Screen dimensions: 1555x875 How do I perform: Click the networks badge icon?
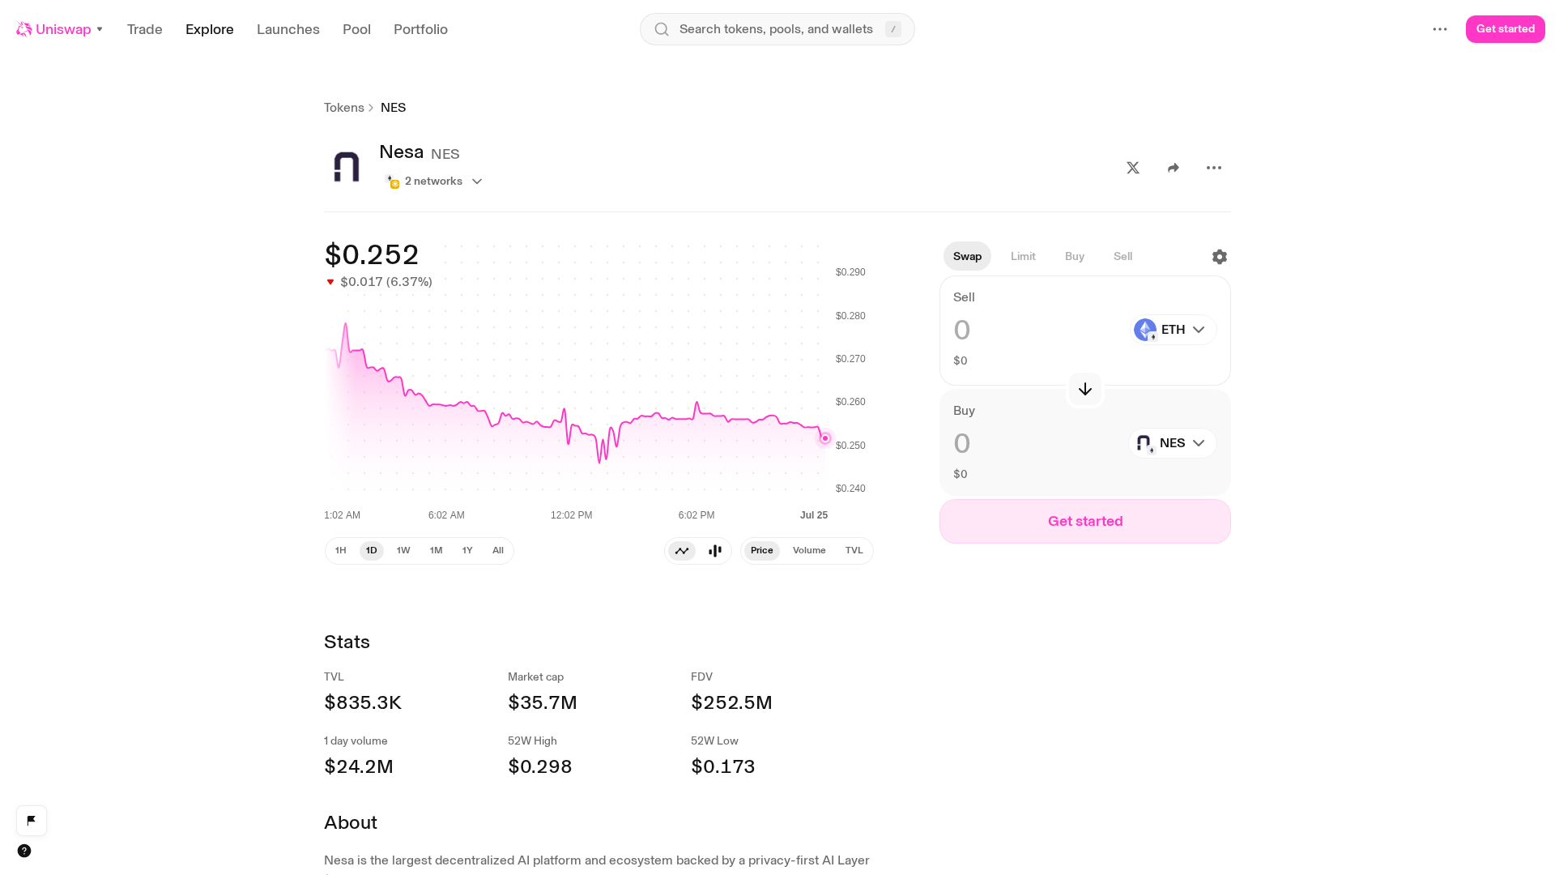tap(392, 181)
